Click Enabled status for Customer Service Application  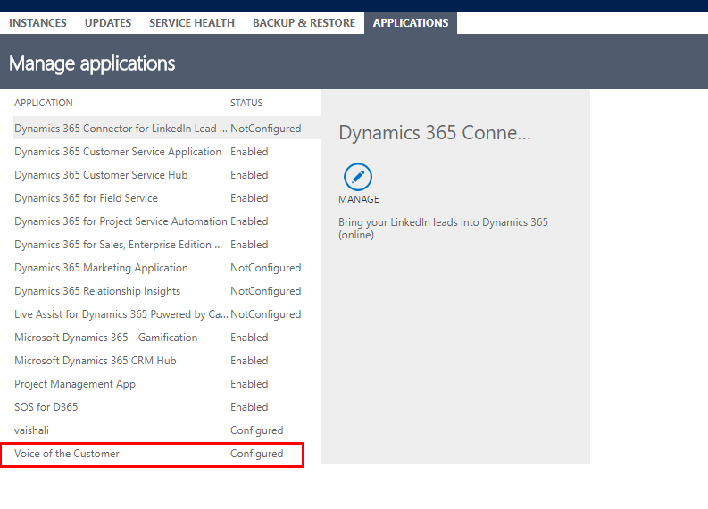pos(249,152)
